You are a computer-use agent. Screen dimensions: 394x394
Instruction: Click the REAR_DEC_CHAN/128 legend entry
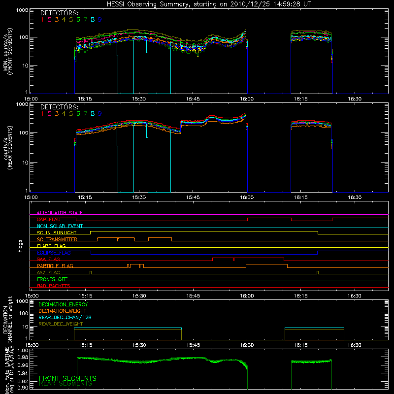click(65, 318)
